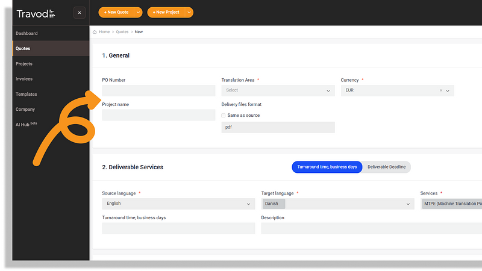The width and height of the screenshot is (482, 271).
Task: Click the Quotes breadcrumb link
Action: 122,32
